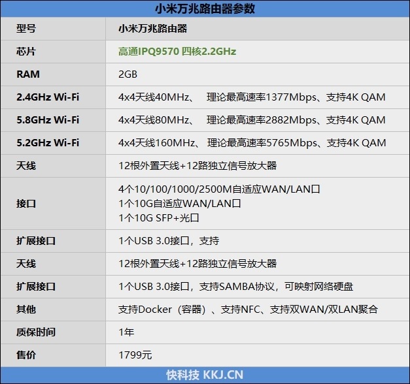Click the Docker and NFC support text
The height and width of the screenshot is (384, 410).
click(x=248, y=310)
